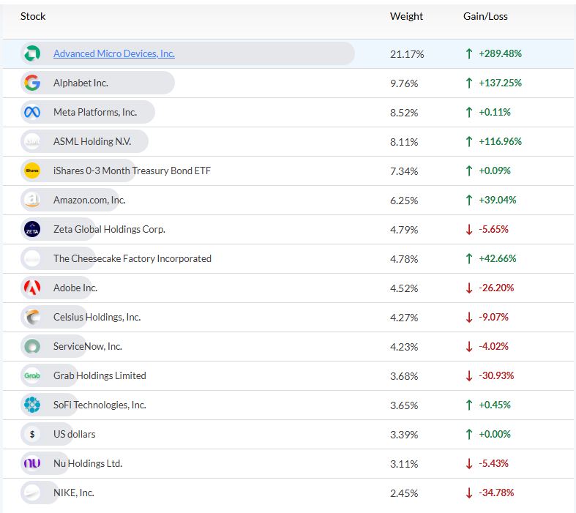The height and width of the screenshot is (513, 576).
Task: Click the -5.43% loss for Nu Holdings
Action: (x=494, y=463)
